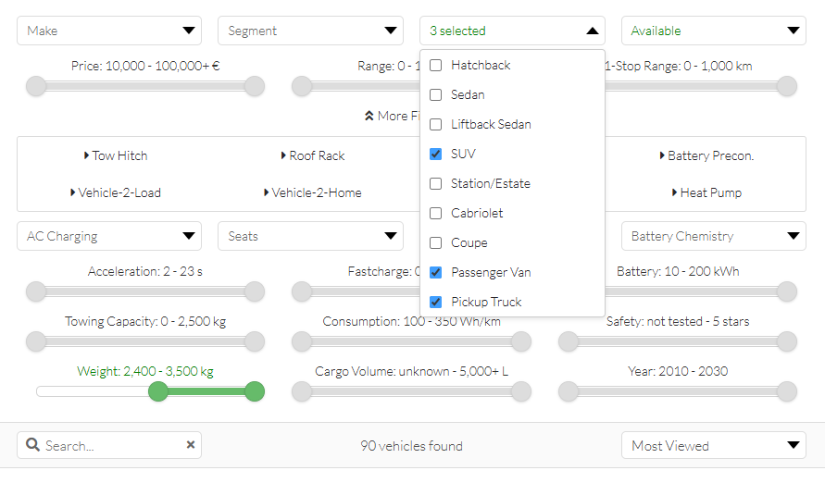Click the search magnifier icon
This screenshot has width=825, height=483.
[x=32, y=446]
